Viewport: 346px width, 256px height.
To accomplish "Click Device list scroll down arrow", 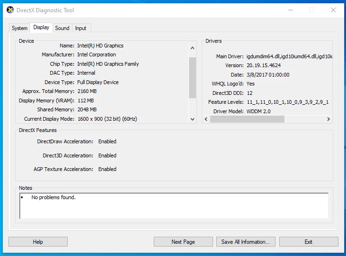I will (x=192, y=119).
